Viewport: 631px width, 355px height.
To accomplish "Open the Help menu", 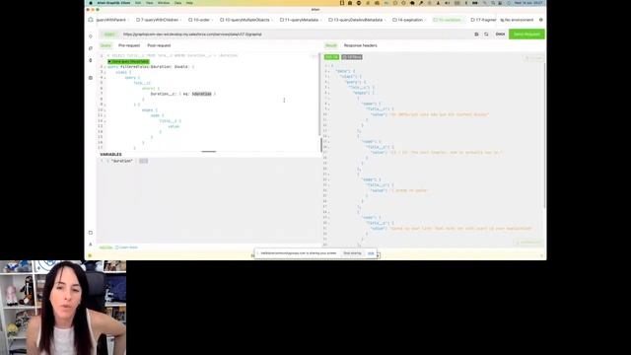I will pos(189,3).
